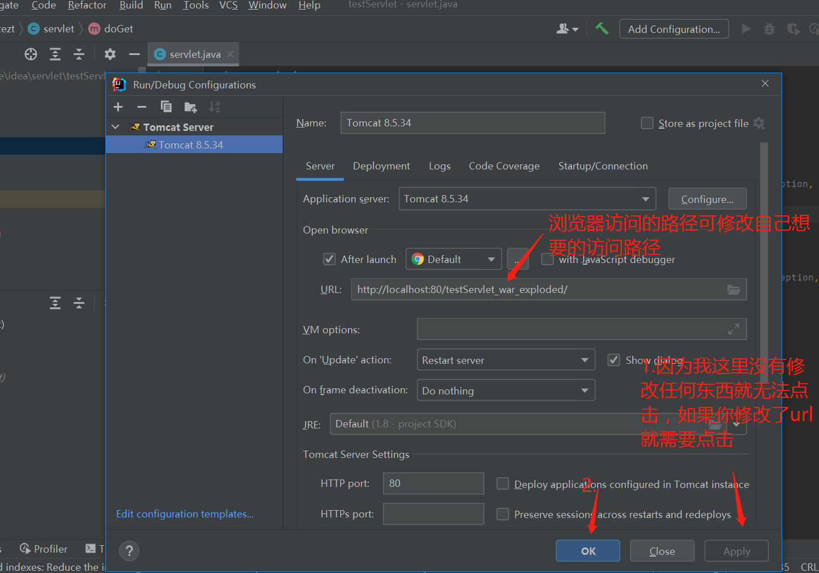Switch to the Deployment tab
The width and height of the screenshot is (819, 573).
point(381,166)
